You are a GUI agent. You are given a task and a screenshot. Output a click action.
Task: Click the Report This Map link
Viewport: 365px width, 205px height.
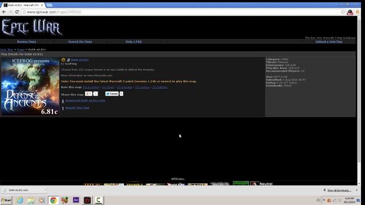78,108
